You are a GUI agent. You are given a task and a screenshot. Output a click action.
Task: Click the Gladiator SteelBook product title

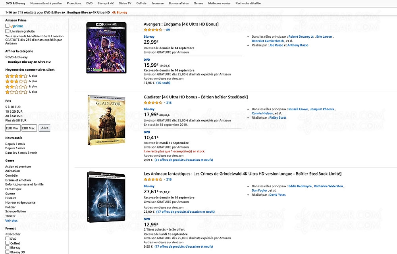click(195, 96)
